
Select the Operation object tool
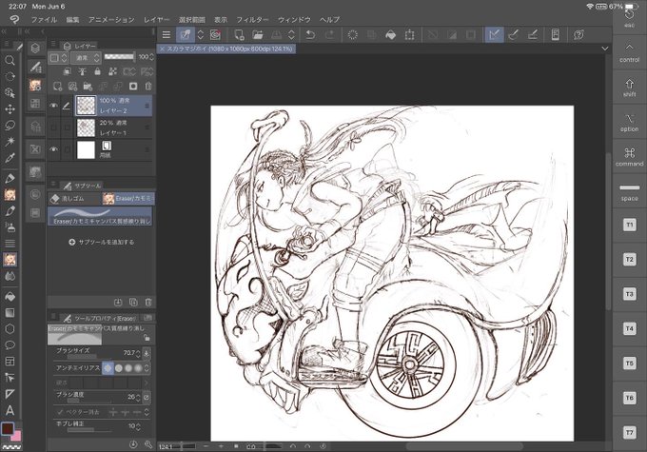coord(10,92)
